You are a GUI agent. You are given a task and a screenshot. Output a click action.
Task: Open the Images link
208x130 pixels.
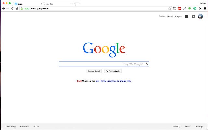[178, 16]
